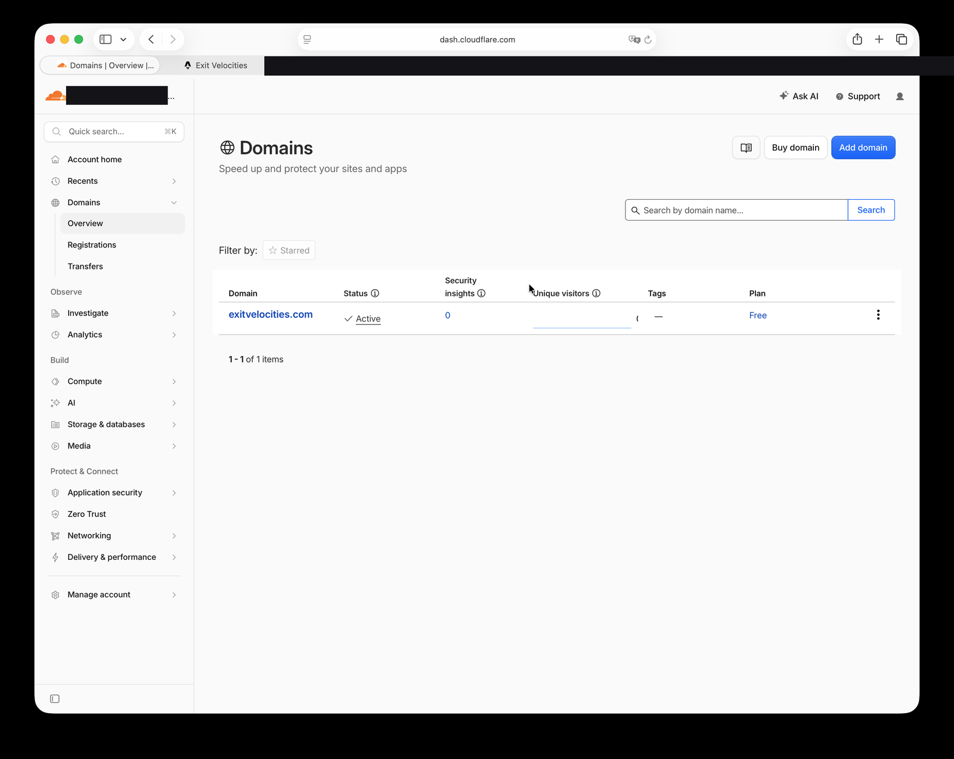
Task: Expand the Recents chevron
Action: point(174,181)
